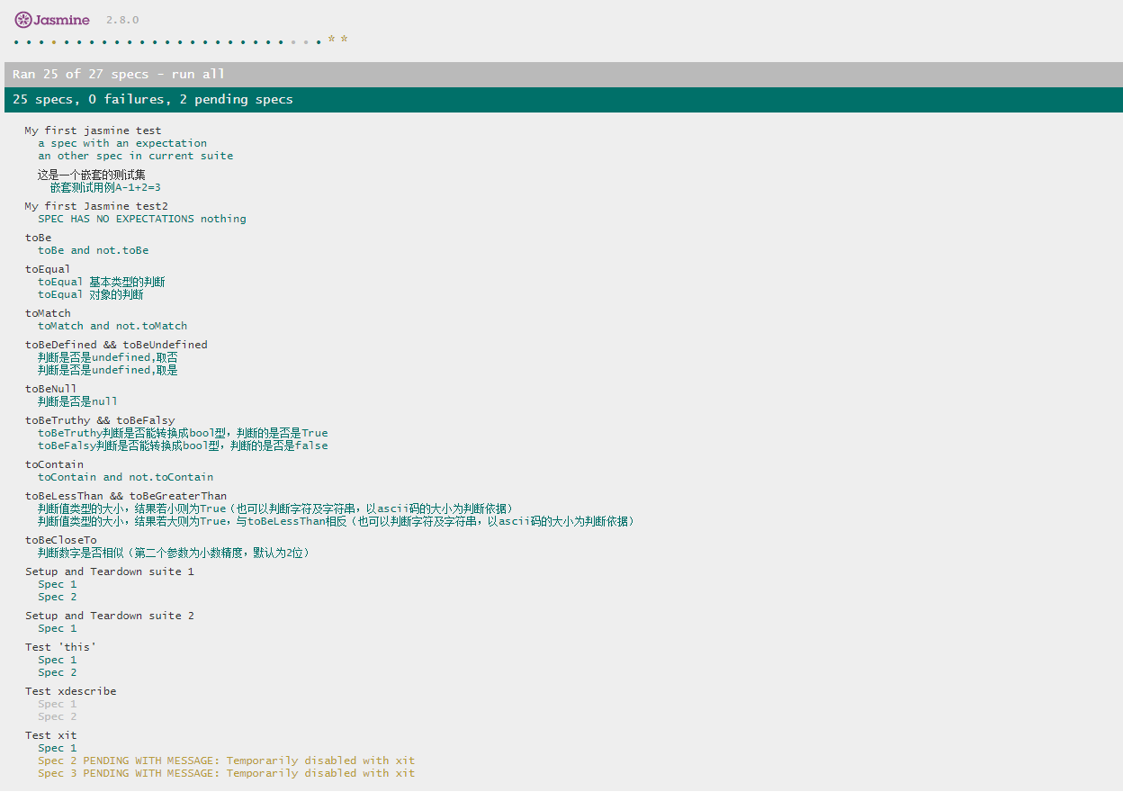The image size is (1123, 792).
Task: Open spec '判断是否是undefined,取否'
Action: [108, 357]
